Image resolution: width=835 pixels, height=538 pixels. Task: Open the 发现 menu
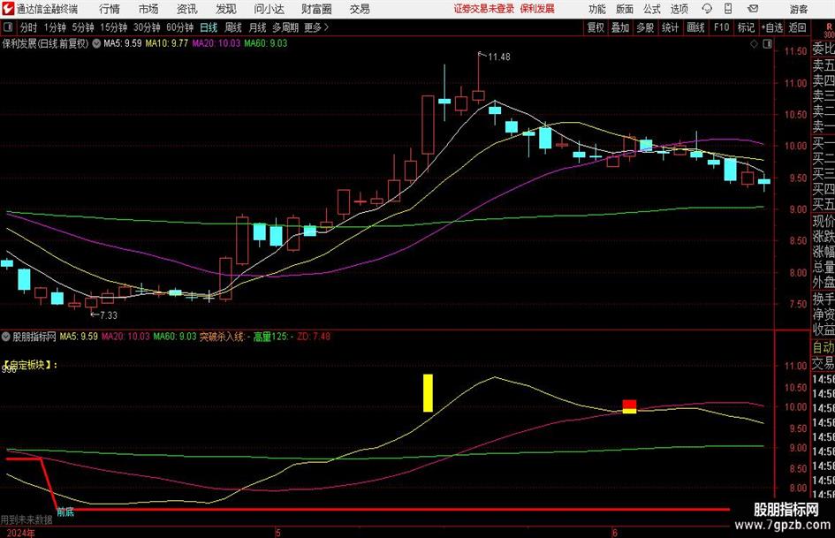coord(226,9)
